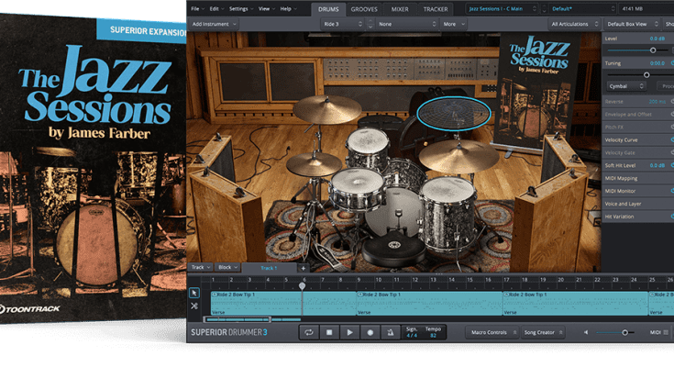
Task: Enable the metronome icon
Action: [x=392, y=332]
